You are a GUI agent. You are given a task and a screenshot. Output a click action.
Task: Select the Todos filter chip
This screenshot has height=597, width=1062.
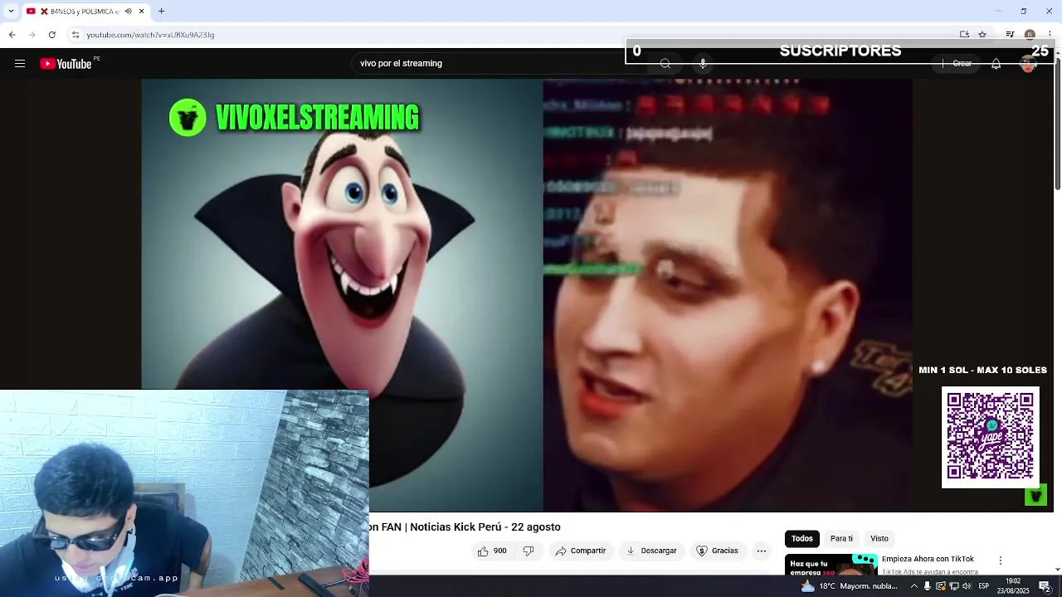click(802, 538)
